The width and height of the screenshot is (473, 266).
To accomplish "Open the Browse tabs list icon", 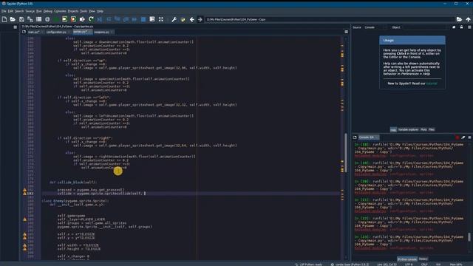I will pos(38,19).
